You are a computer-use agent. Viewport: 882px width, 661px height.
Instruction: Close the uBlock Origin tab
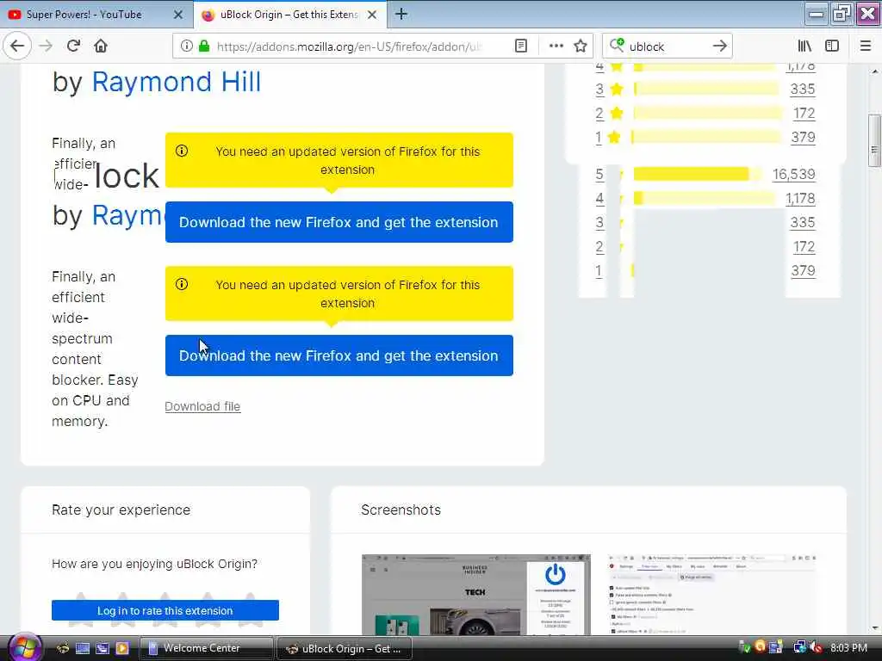point(372,15)
